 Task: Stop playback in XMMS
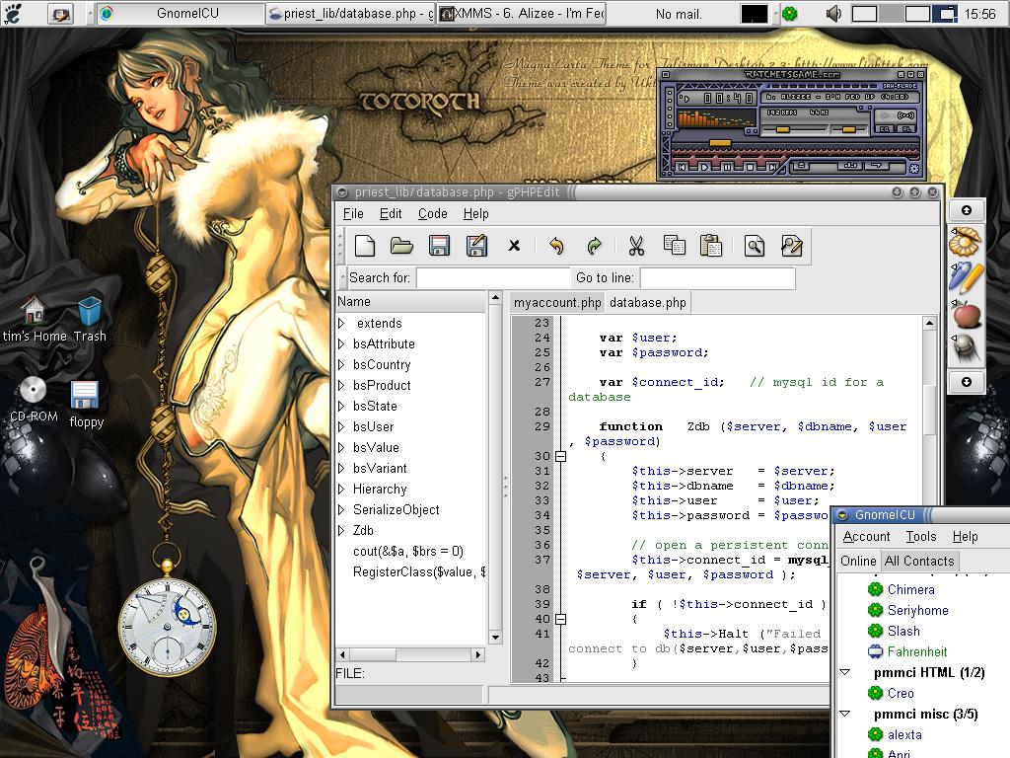click(x=750, y=168)
